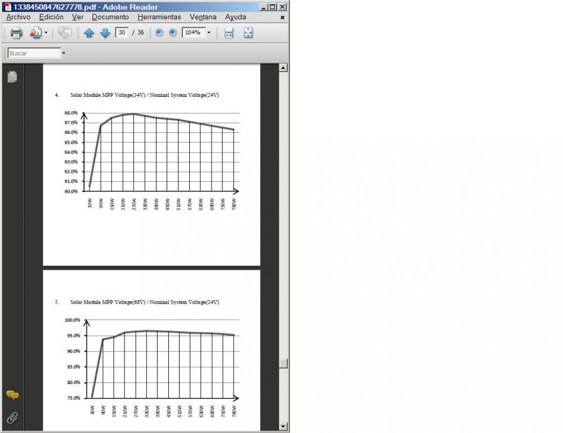Open the Comments panel icon in sidebar

point(12,395)
